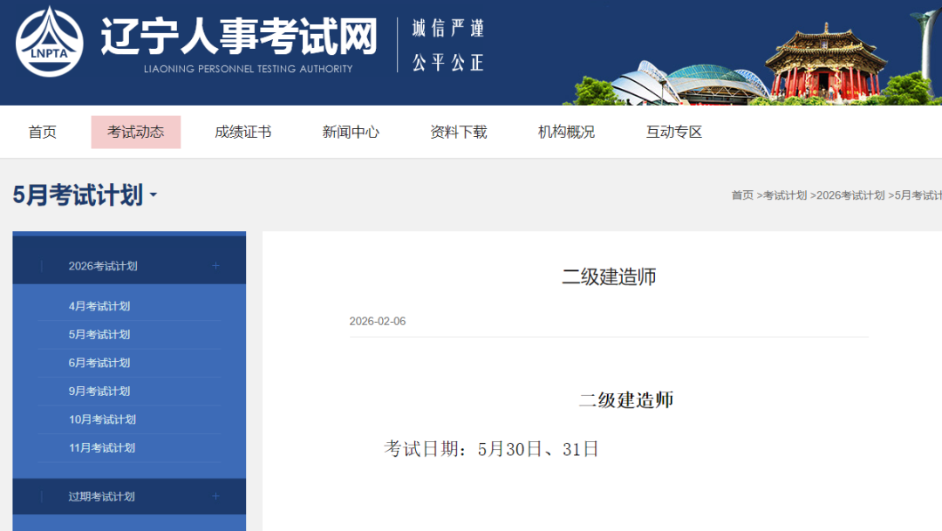Expand the 5月考试计划 heading dropdown arrow

154,195
